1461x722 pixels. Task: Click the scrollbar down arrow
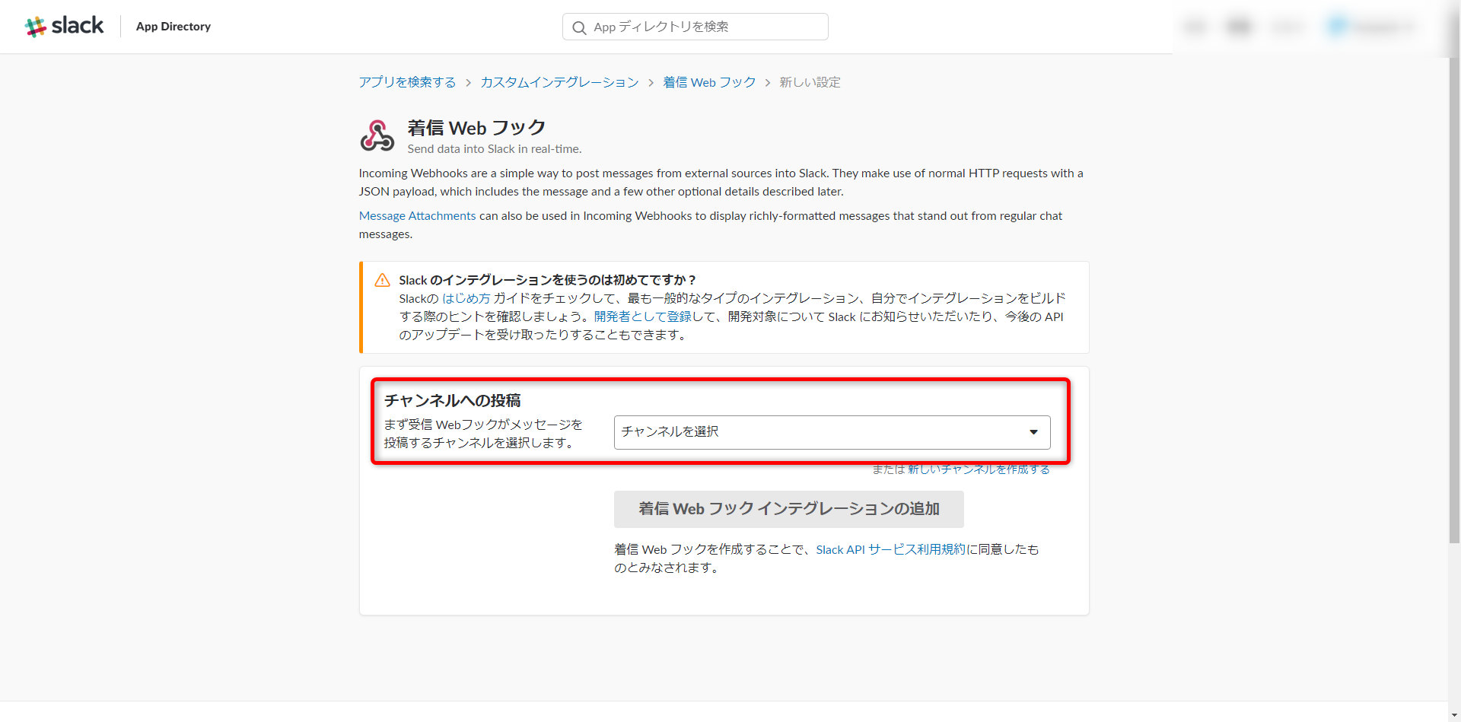1454,715
